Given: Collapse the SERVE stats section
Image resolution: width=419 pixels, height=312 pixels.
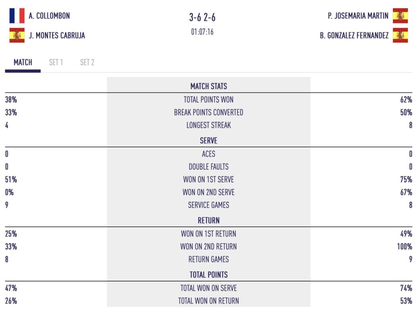Looking at the screenshot, I should [209, 140].
